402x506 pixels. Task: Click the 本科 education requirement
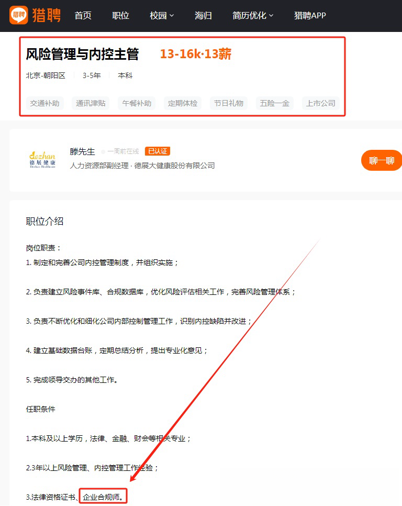click(x=125, y=75)
